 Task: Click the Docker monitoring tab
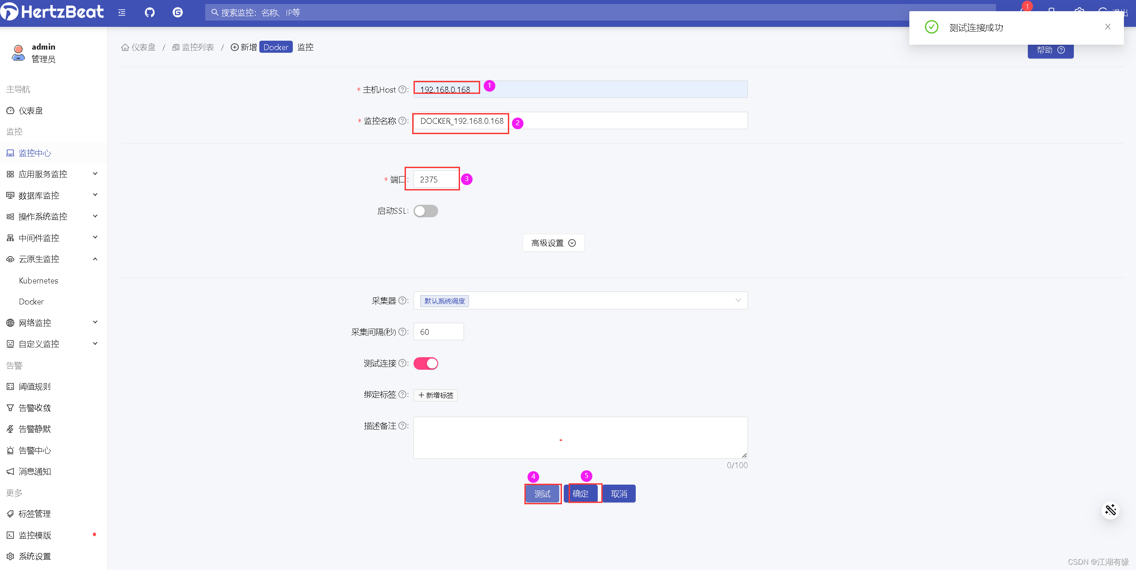tap(30, 301)
